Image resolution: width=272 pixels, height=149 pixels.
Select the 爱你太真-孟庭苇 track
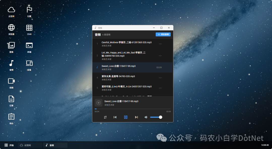[133, 78]
